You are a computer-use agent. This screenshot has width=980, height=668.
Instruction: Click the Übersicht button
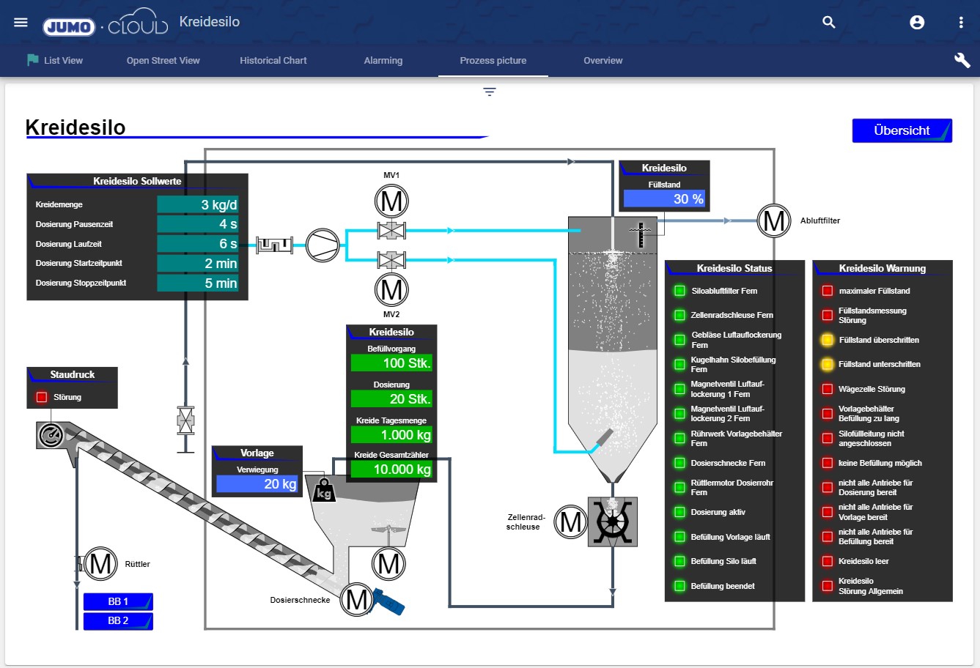click(902, 130)
